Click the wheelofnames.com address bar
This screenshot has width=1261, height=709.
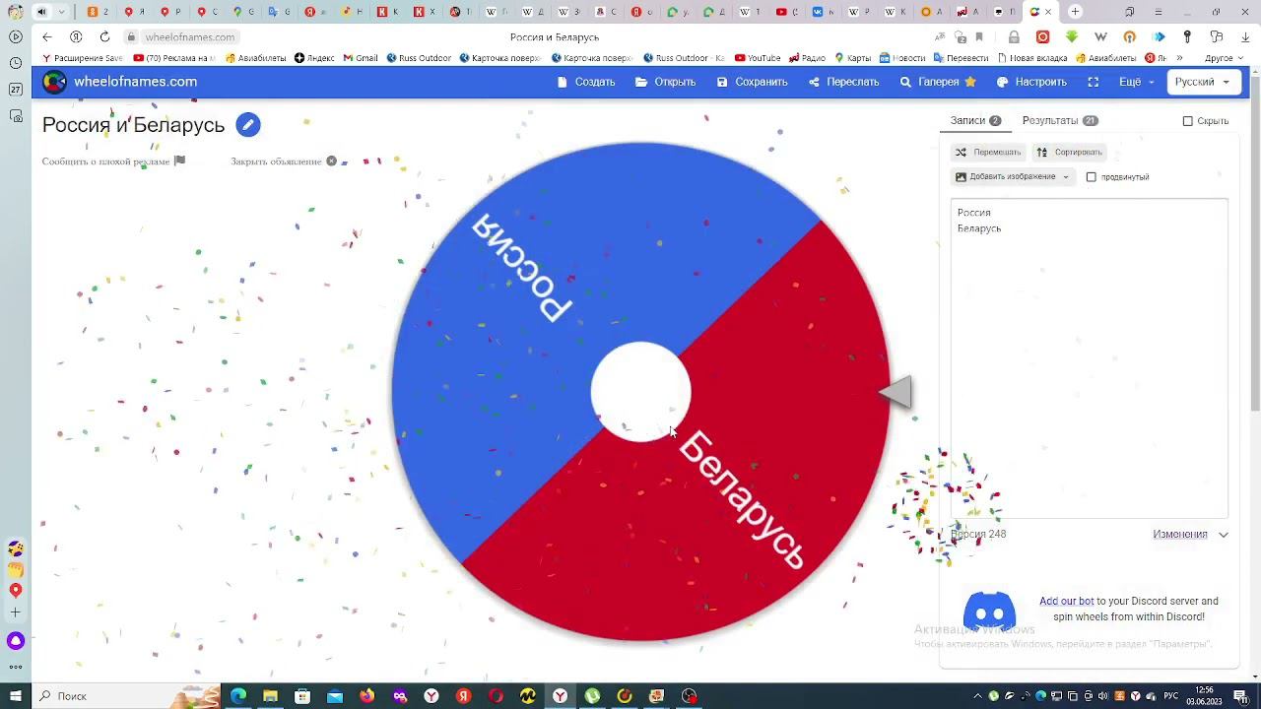point(189,37)
